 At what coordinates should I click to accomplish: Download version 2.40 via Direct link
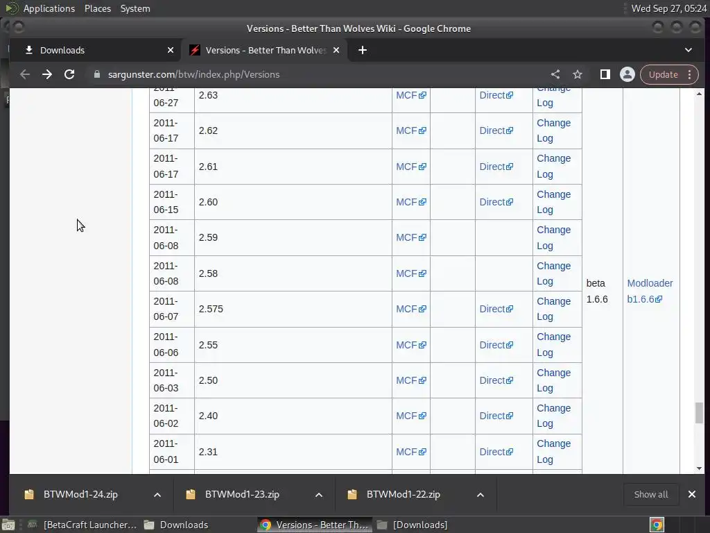tap(496, 416)
